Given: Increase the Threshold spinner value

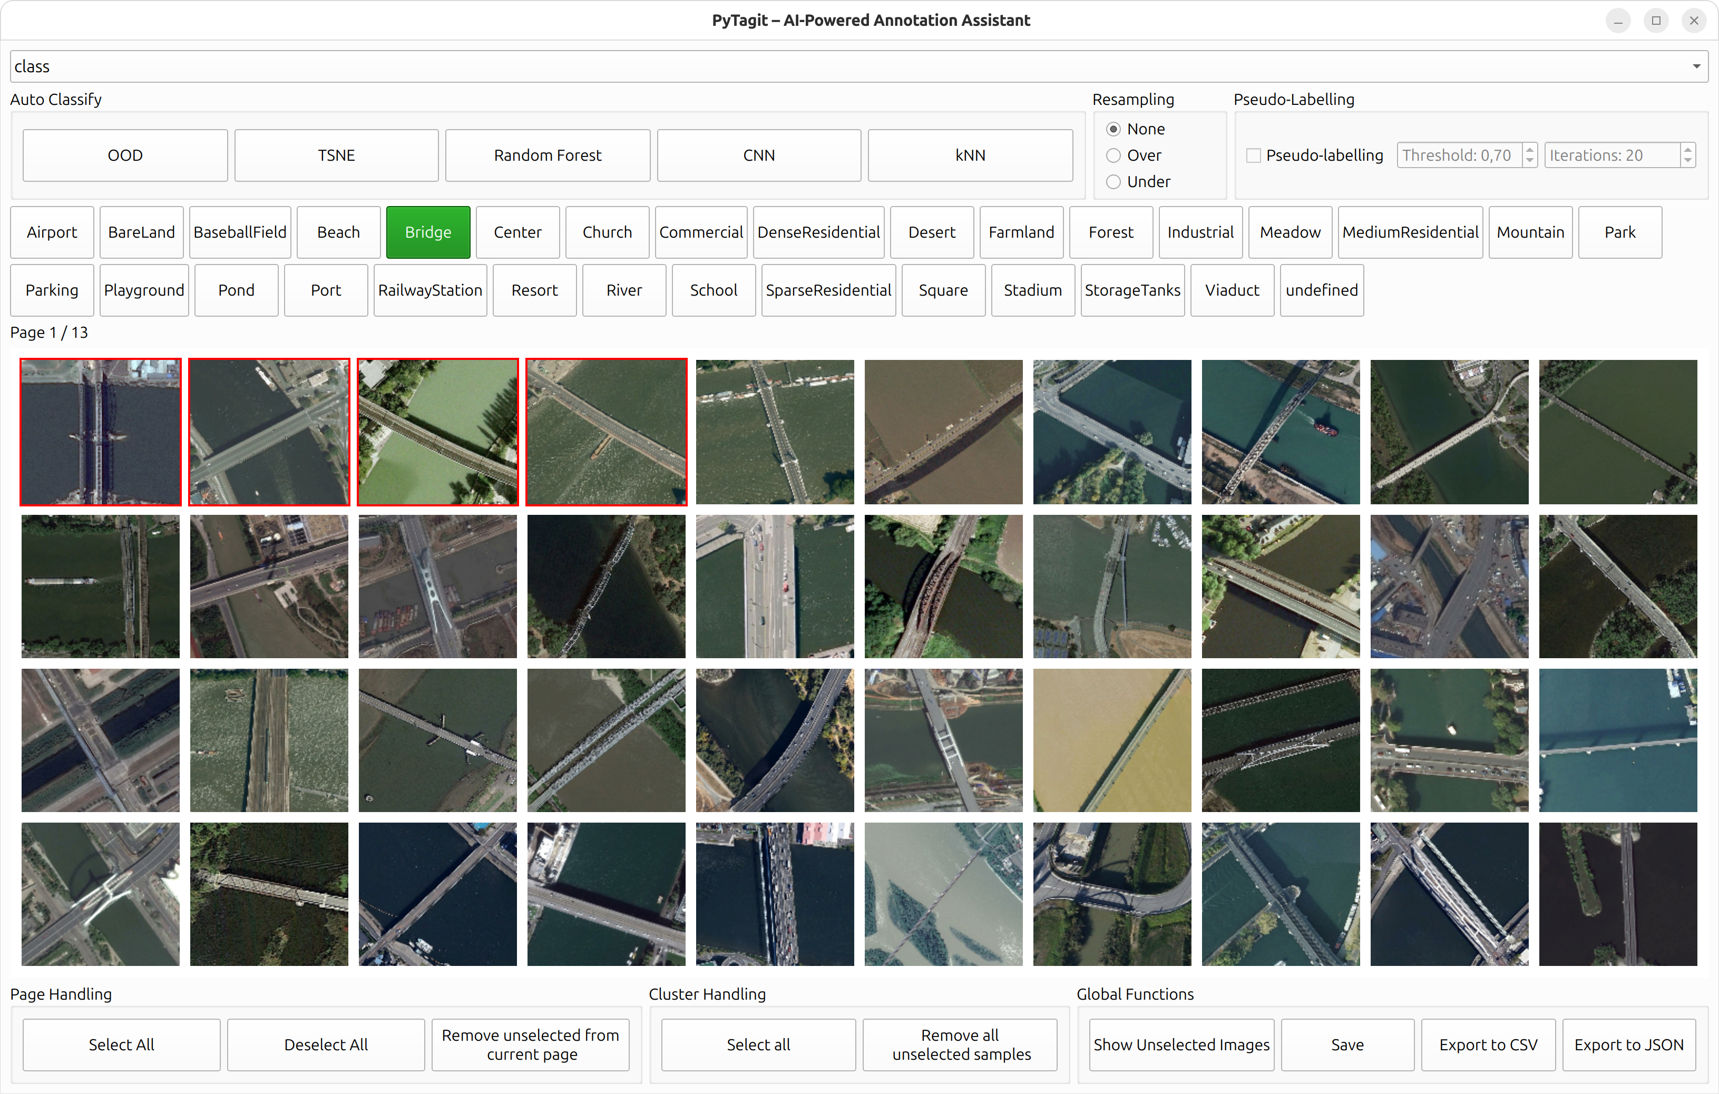Looking at the screenshot, I should pyautogui.click(x=1529, y=149).
